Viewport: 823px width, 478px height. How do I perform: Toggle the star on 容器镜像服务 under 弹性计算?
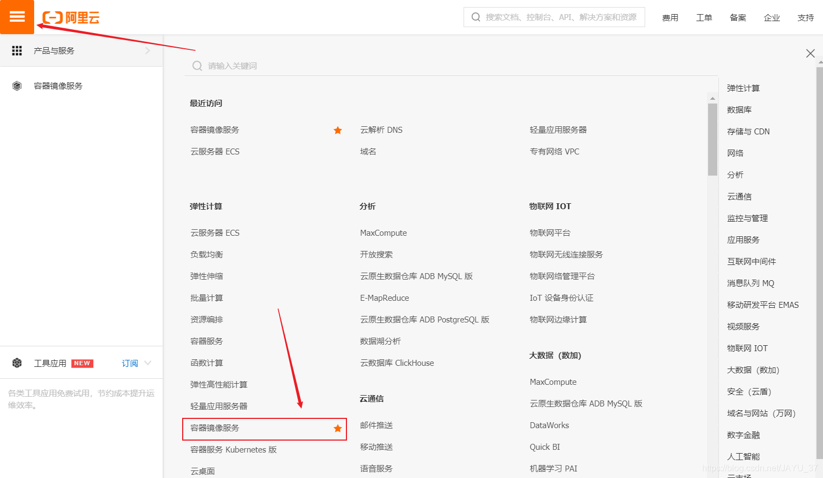tap(338, 428)
